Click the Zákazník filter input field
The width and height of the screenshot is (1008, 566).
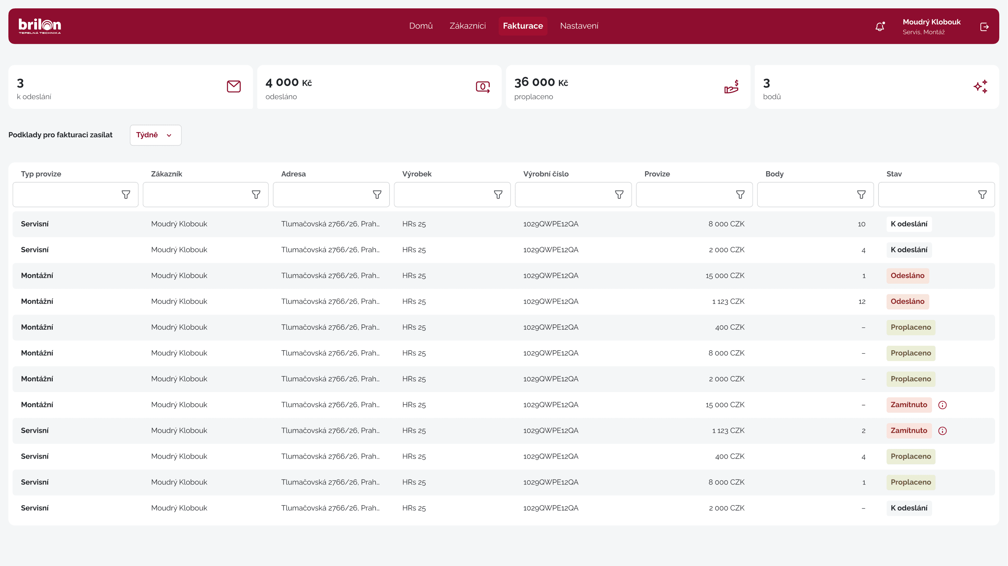196,194
